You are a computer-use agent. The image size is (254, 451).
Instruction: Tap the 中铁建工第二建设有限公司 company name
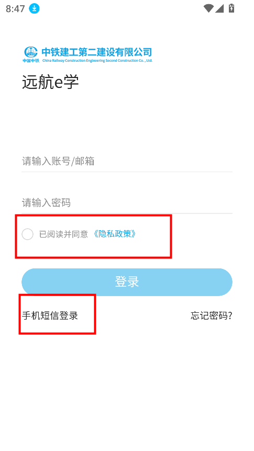pyautogui.click(x=97, y=52)
